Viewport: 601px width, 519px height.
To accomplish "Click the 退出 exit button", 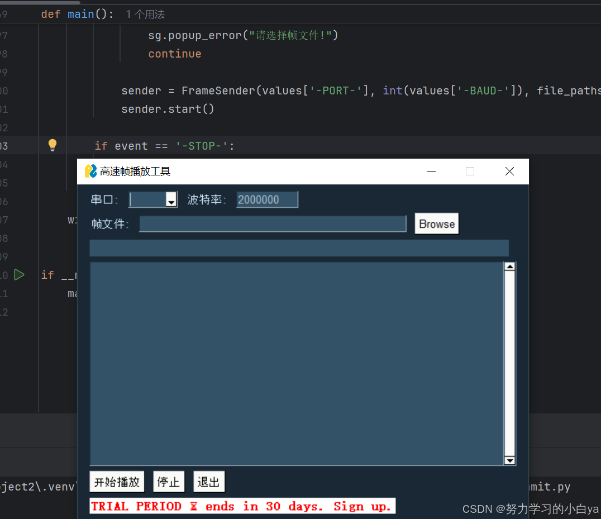I will pyautogui.click(x=209, y=482).
